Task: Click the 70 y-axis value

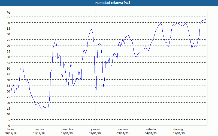Action: (8, 46)
